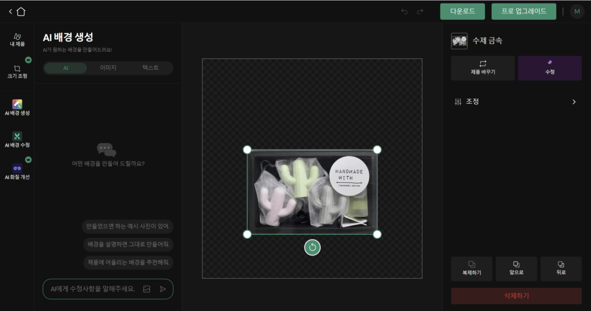Screen dimensions: 591x311
Task: Click the top-left resize handle of product
Action: (x=247, y=149)
